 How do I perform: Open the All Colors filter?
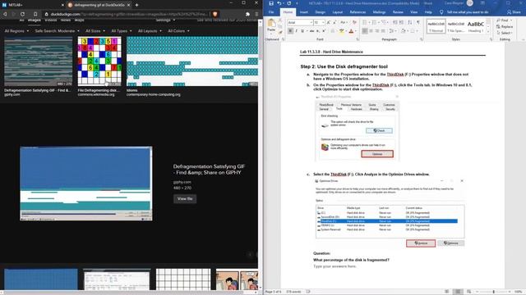(178, 31)
